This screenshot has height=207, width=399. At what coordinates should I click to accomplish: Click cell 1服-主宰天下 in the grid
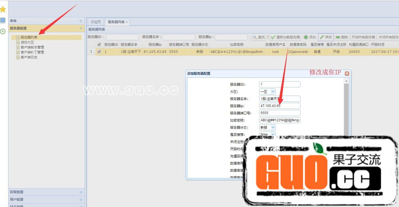[x=131, y=52]
